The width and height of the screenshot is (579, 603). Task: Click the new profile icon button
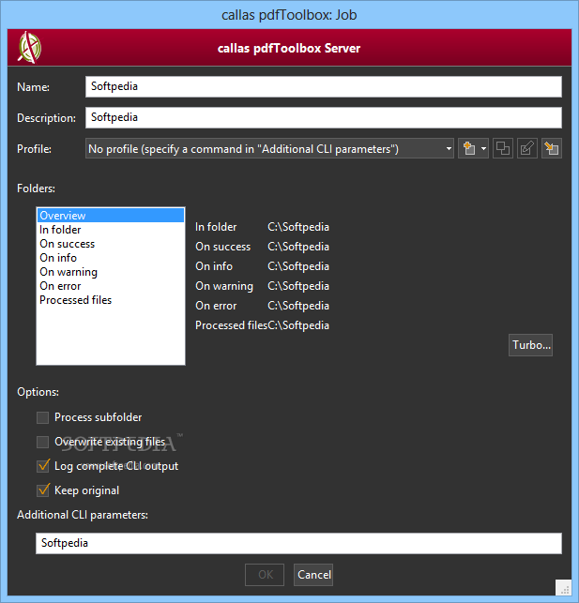pyautogui.click(x=468, y=148)
